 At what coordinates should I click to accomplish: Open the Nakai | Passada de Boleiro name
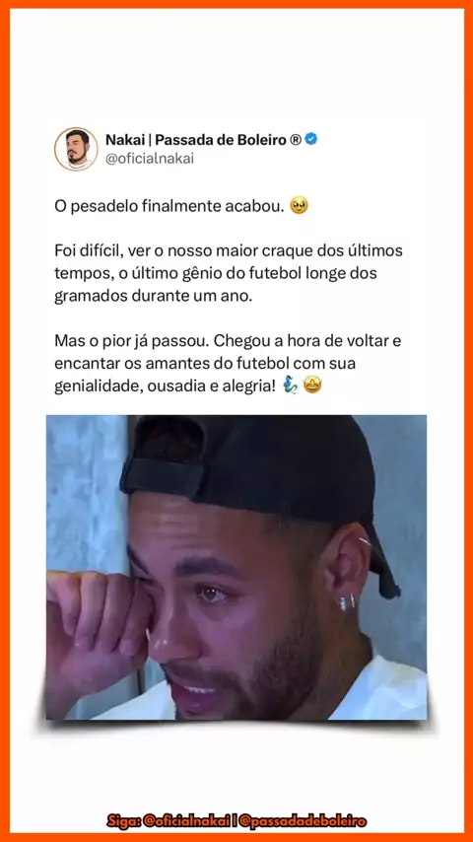tap(196, 140)
